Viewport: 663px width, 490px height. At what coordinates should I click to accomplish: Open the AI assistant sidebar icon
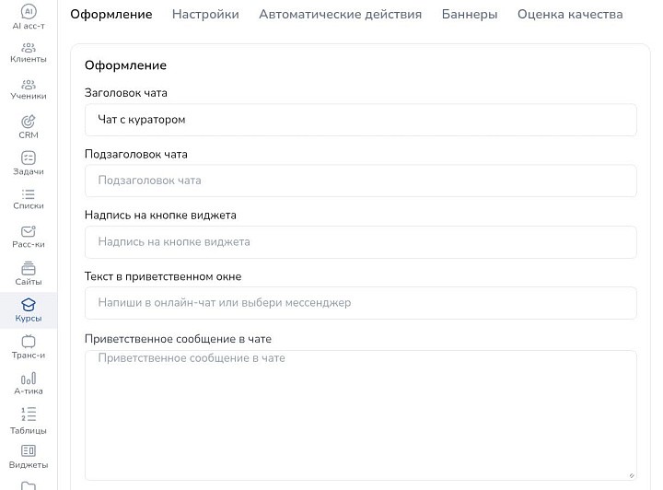(x=29, y=12)
